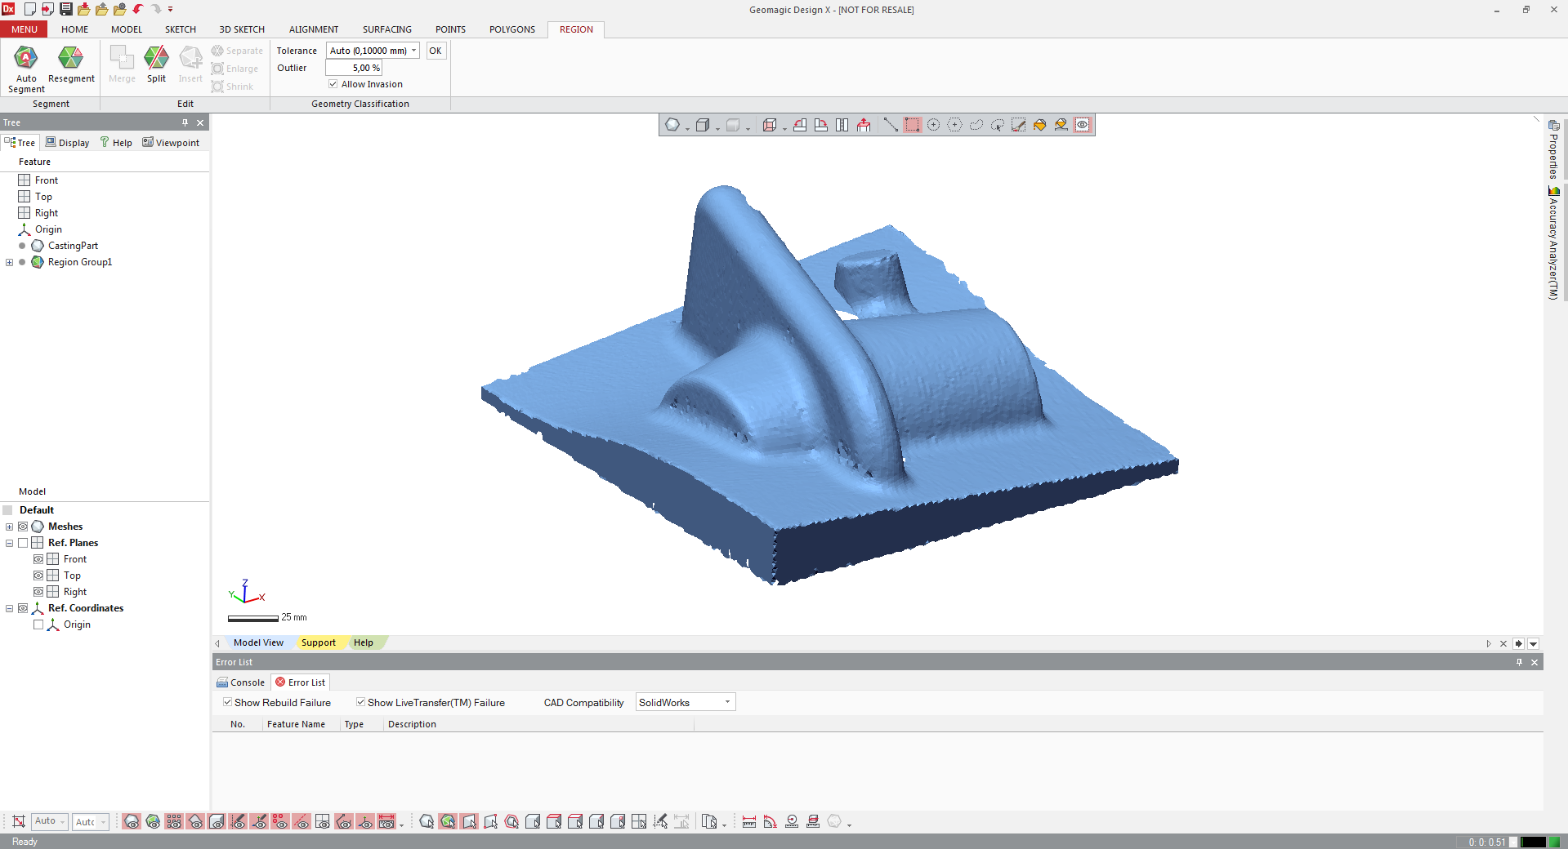The image size is (1568, 849).
Task: Open the POLYGONS ribbon tab
Action: pos(511,29)
